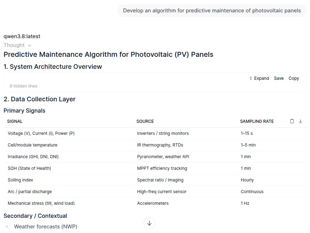Copy the table to clipboard icon
310x233 pixels.
pyautogui.click(x=292, y=121)
